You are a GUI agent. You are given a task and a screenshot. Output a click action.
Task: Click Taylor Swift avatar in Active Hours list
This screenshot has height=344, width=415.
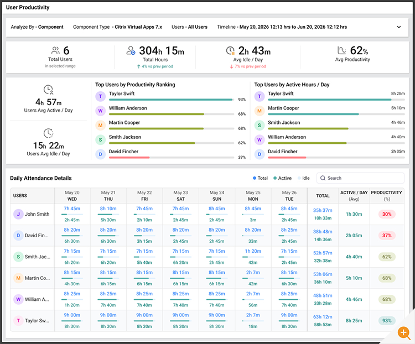pyautogui.click(x=260, y=96)
